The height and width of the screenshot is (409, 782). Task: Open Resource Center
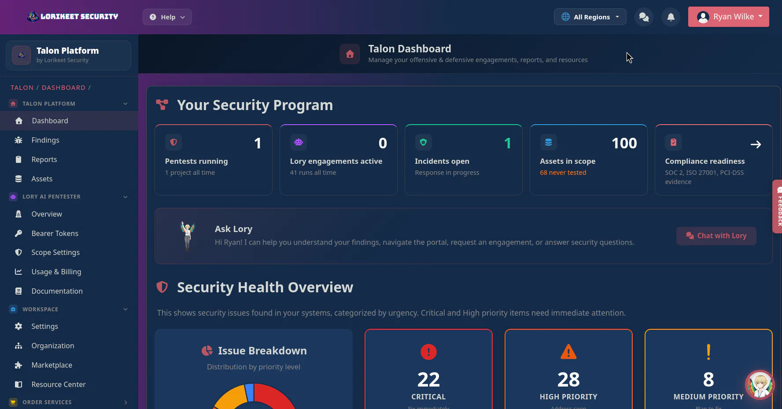pos(69,384)
